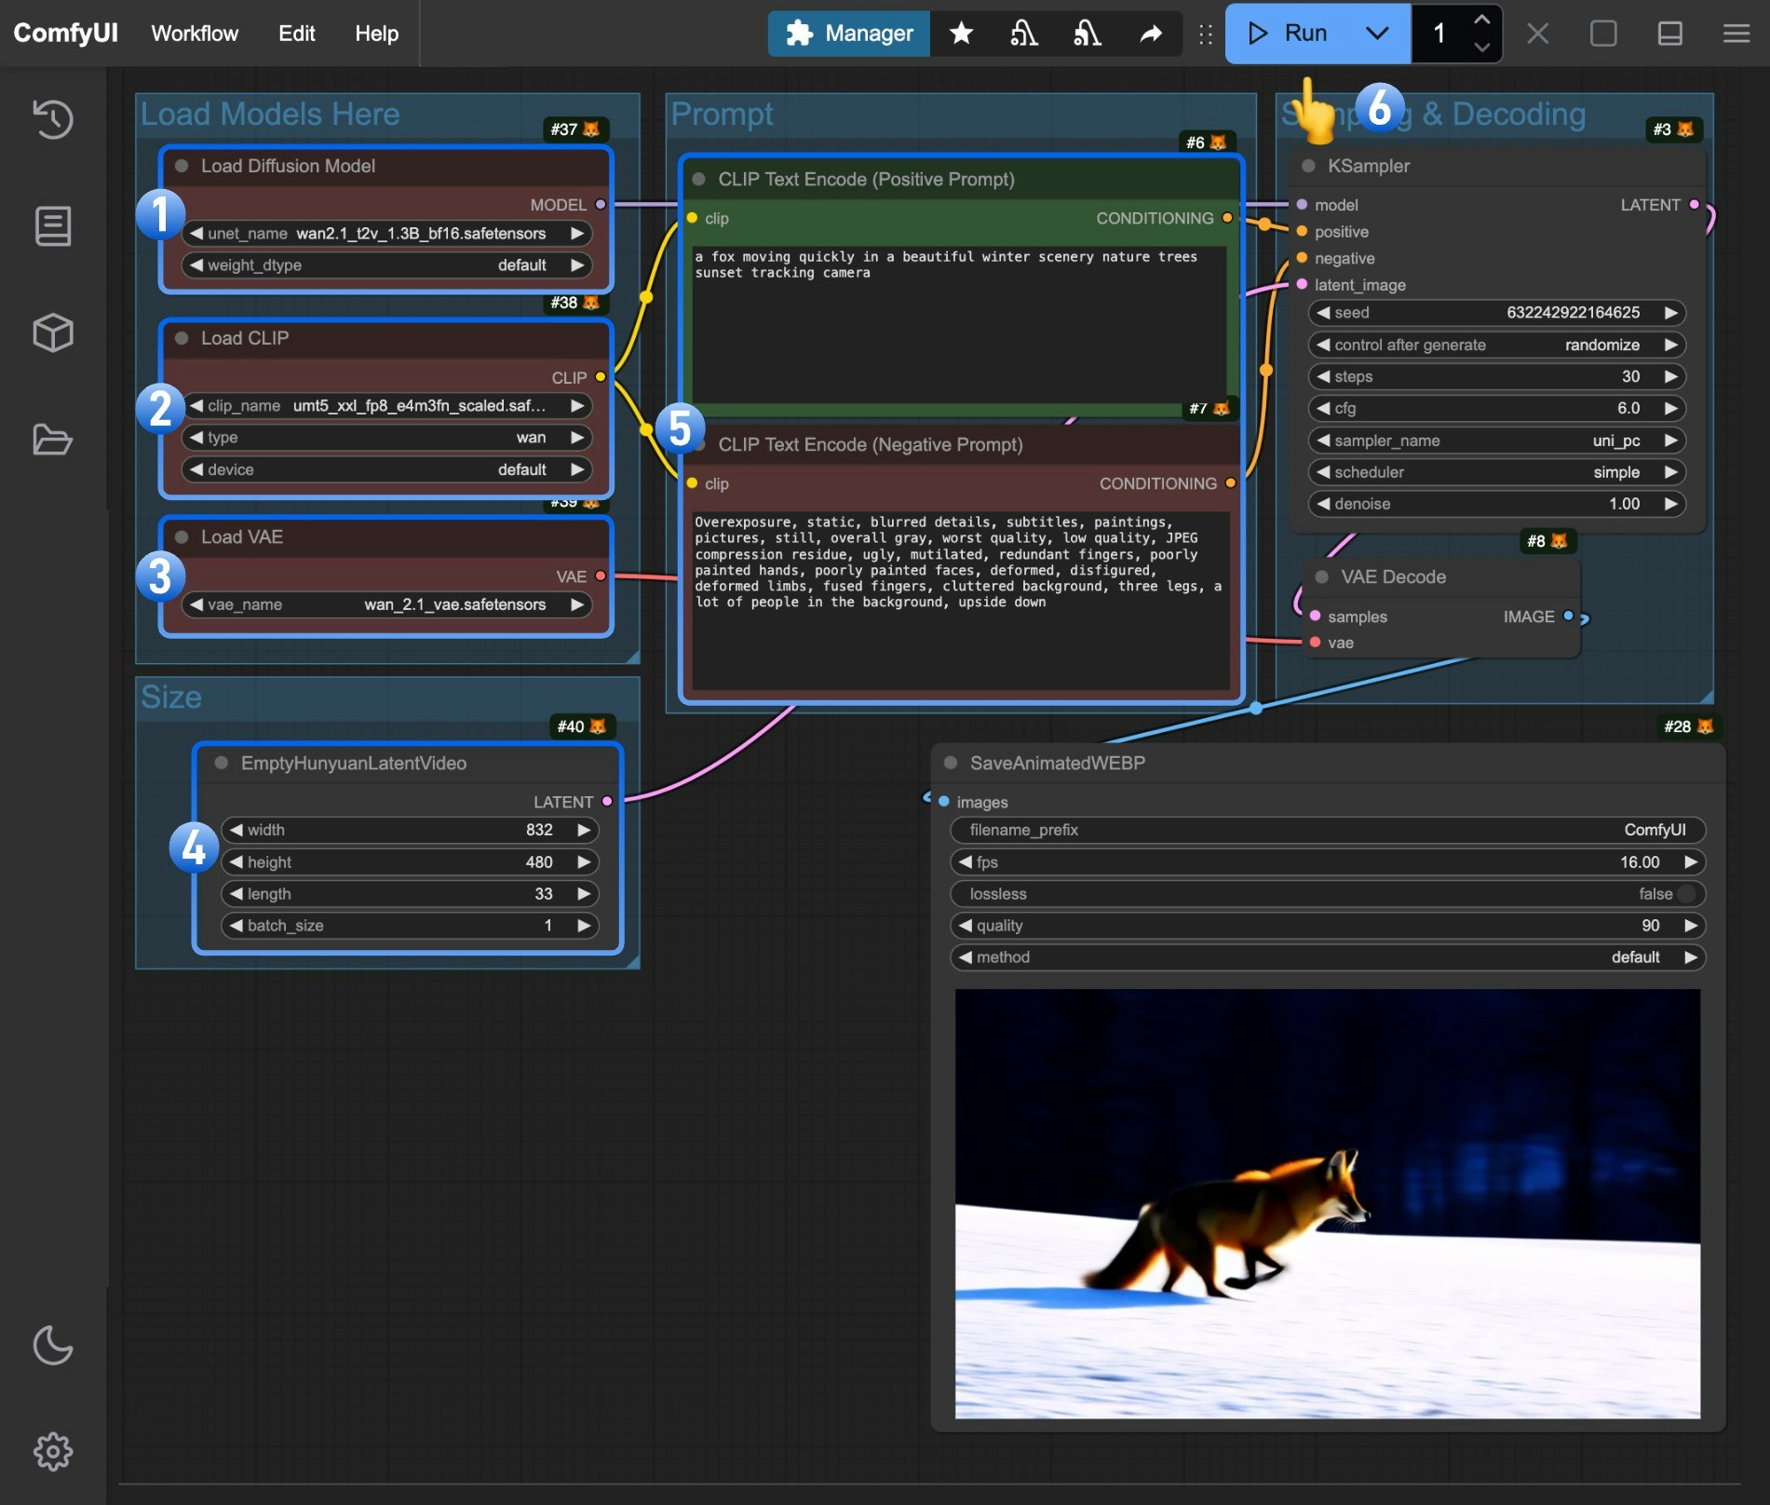1770x1505 pixels.
Task: Open the Edit menu
Action: click(x=295, y=34)
